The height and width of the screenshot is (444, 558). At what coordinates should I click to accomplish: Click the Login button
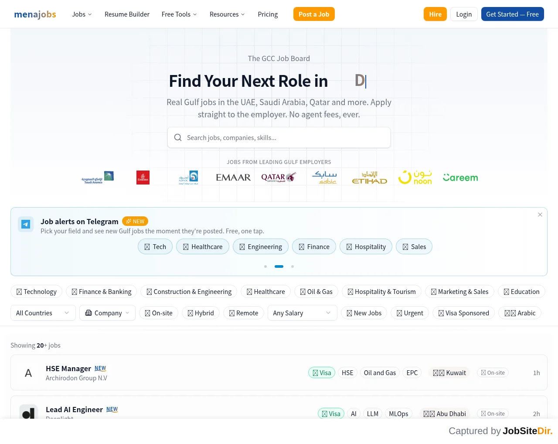(464, 14)
